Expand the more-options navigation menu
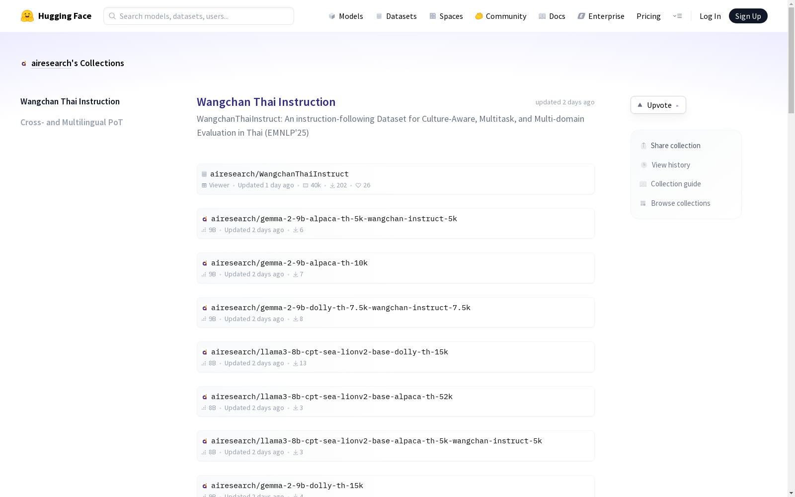 (x=677, y=16)
